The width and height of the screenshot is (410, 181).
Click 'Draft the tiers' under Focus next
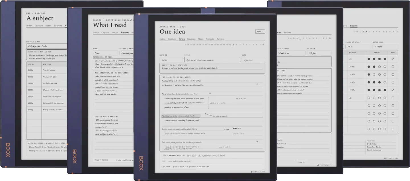[372, 144]
